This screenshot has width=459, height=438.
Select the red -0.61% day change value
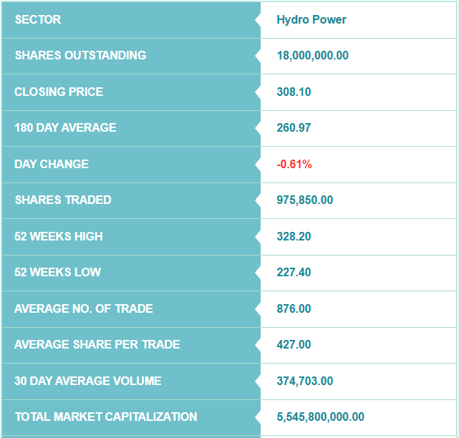[294, 164]
